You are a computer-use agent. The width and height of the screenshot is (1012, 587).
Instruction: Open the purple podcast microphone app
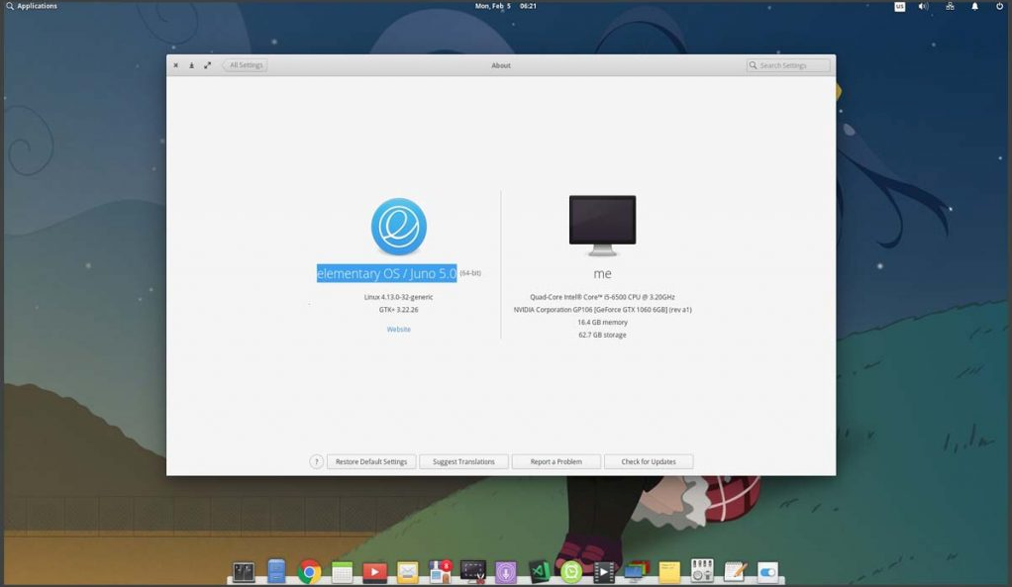coord(506,571)
